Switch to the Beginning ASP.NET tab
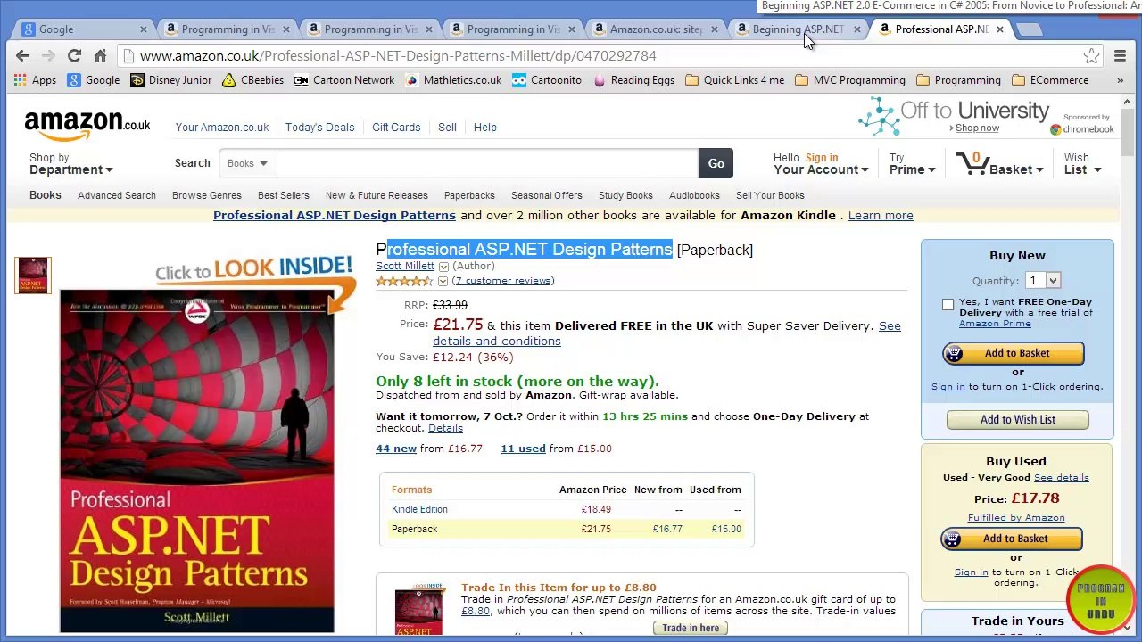The width and height of the screenshot is (1142, 642). point(797,29)
